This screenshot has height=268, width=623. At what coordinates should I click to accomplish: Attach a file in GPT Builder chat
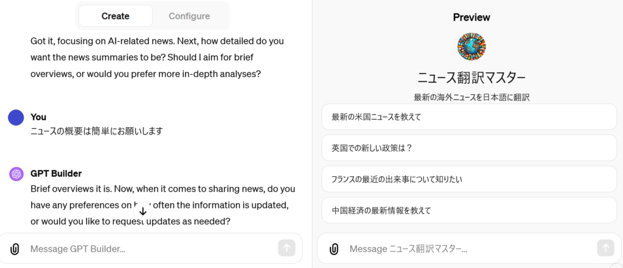[x=15, y=249]
